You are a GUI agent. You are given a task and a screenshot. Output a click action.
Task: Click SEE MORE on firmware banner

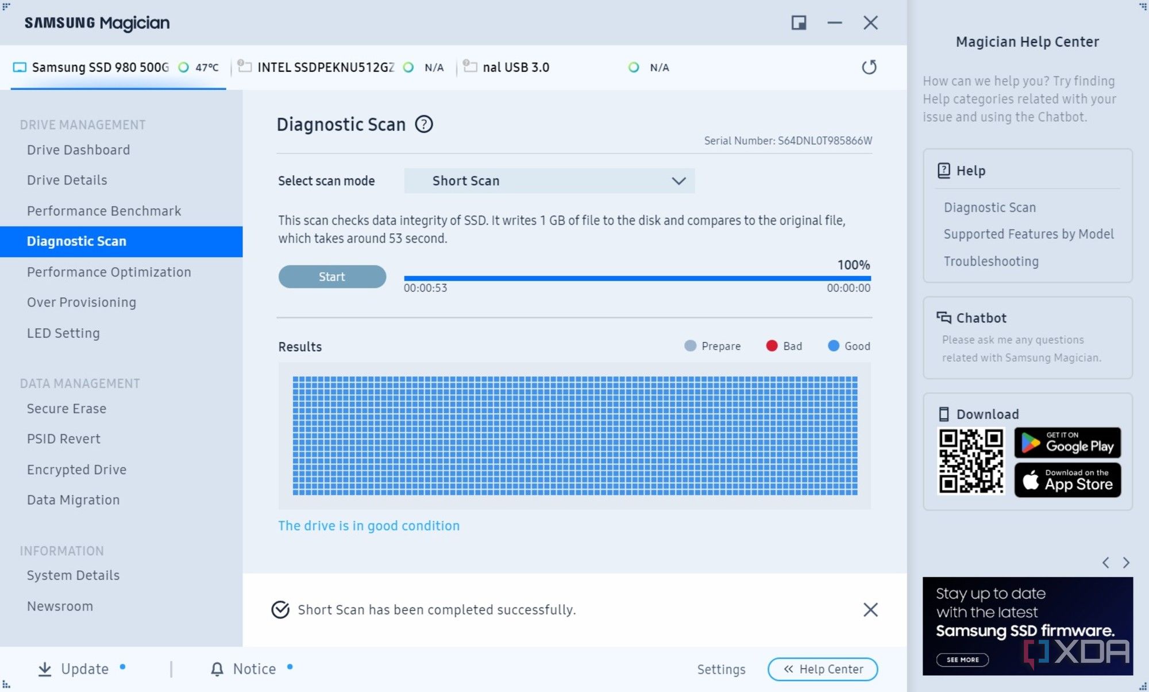(963, 659)
